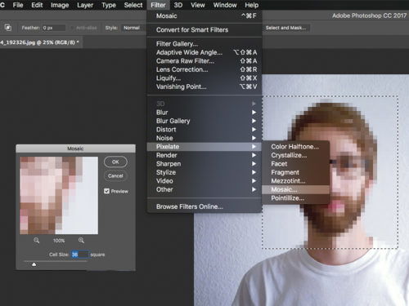Click the Mosaic preview thumbnail
Viewport: 409px width, 306px height.
tap(59, 195)
